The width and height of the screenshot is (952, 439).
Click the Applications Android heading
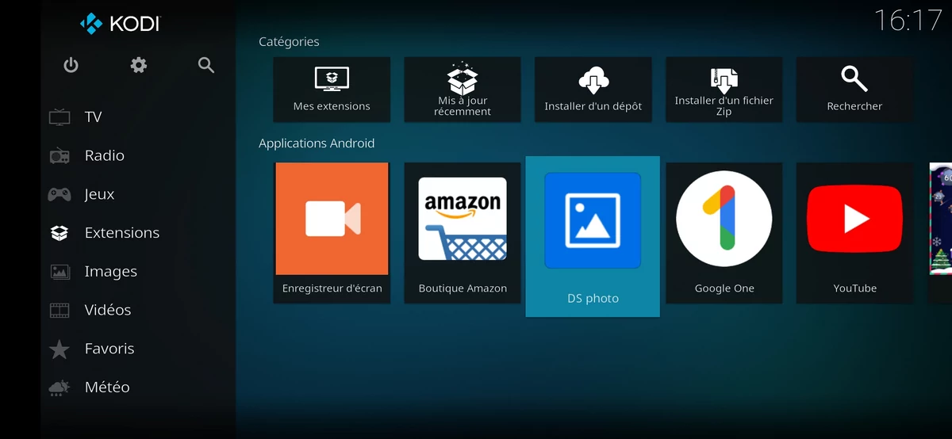[317, 143]
